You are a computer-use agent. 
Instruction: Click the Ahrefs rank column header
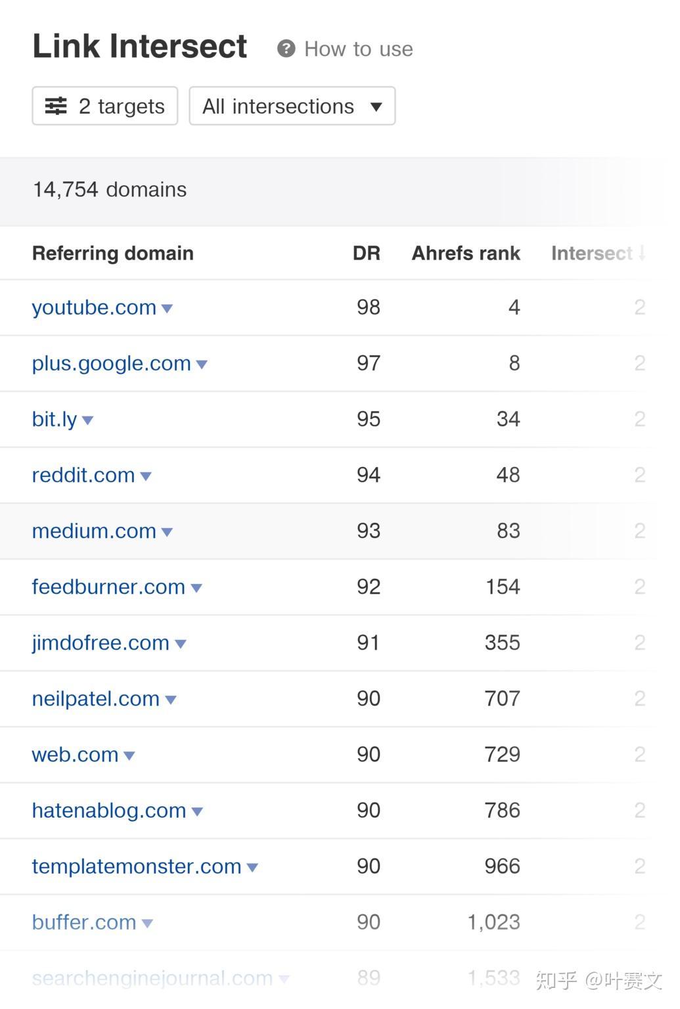(465, 253)
